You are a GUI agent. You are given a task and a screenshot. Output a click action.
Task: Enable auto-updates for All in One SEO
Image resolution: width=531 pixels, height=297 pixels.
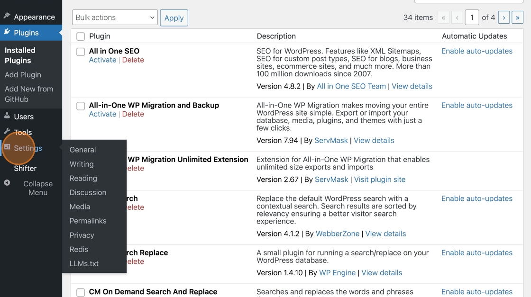pos(477,51)
